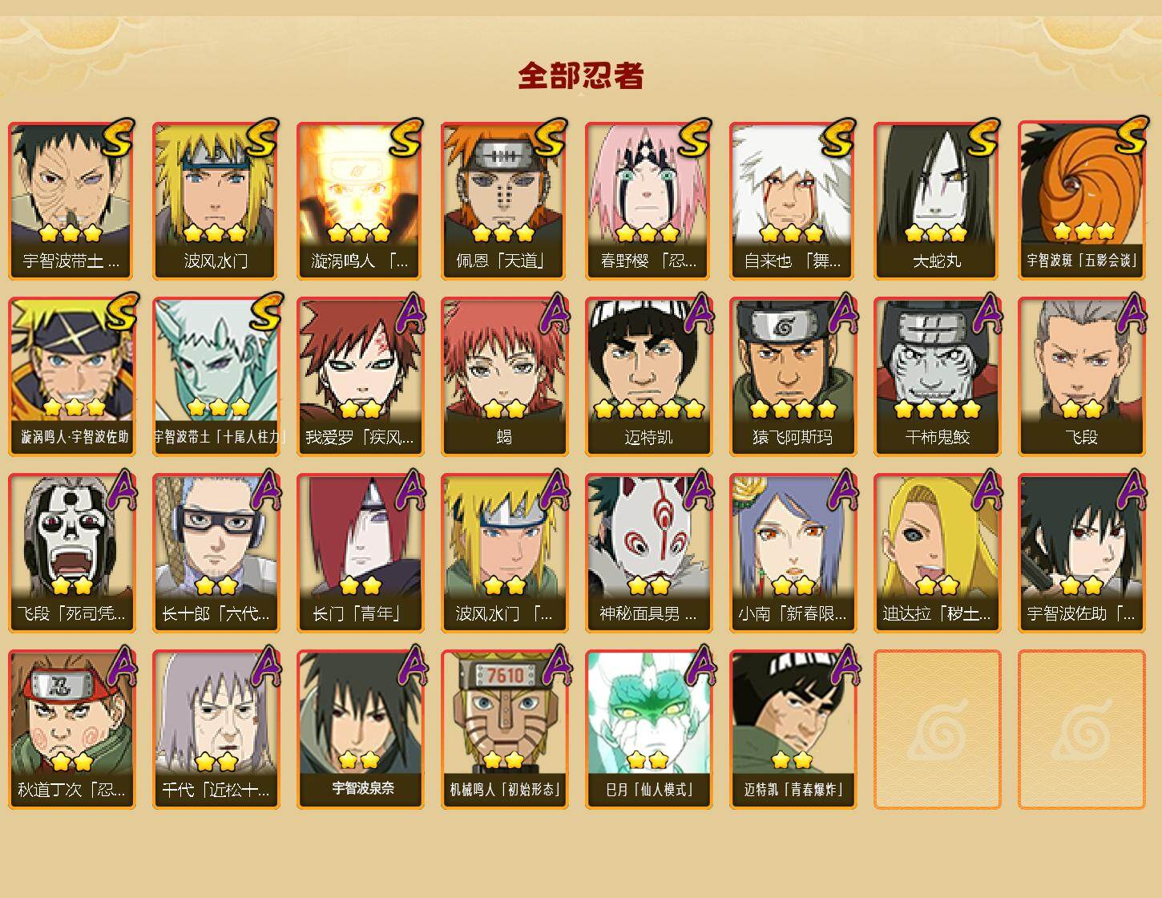1162x898 pixels.
Task: Select the 波风水门 S-rank ninja card
Action: point(216,200)
